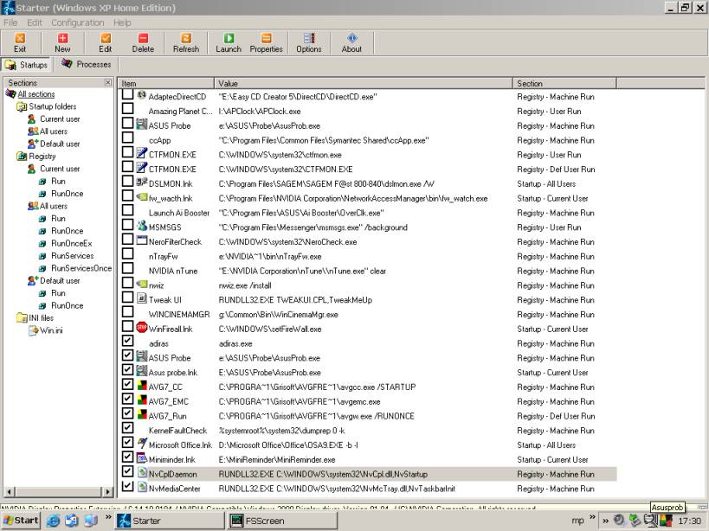The width and height of the screenshot is (709, 531).
Task: Select Startup folders tree node
Action: [x=52, y=106]
